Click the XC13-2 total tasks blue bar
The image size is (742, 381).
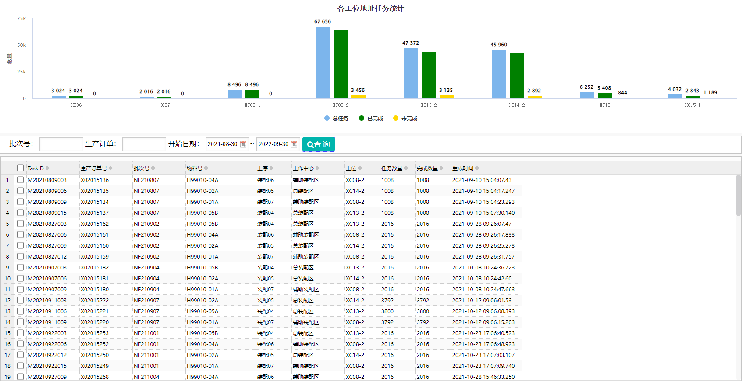(x=411, y=73)
